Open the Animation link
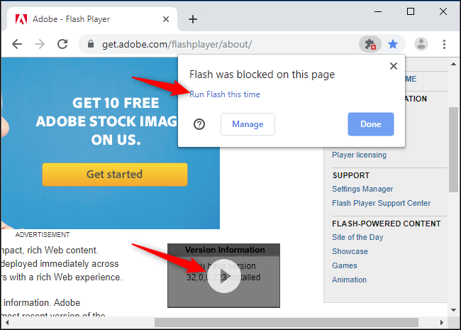Image resolution: width=461 pixels, height=330 pixels. (x=349, y=280)
